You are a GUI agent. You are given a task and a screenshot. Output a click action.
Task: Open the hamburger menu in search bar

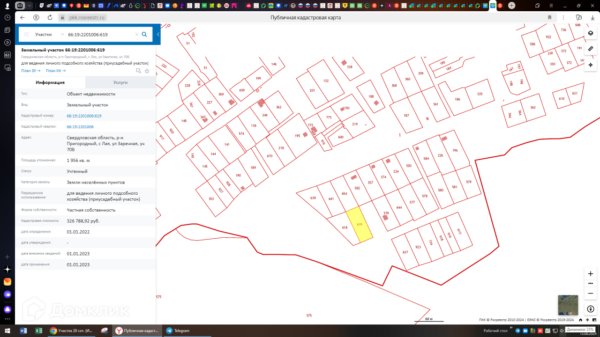click(26, 34)
